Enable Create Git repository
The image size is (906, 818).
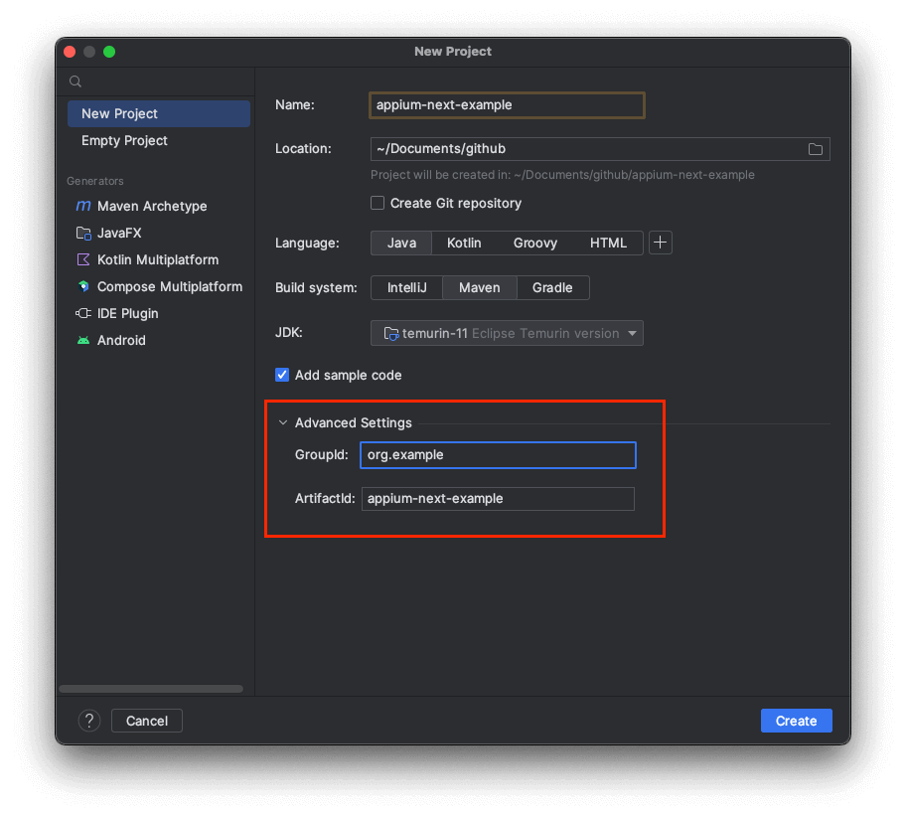coord(377,203)
